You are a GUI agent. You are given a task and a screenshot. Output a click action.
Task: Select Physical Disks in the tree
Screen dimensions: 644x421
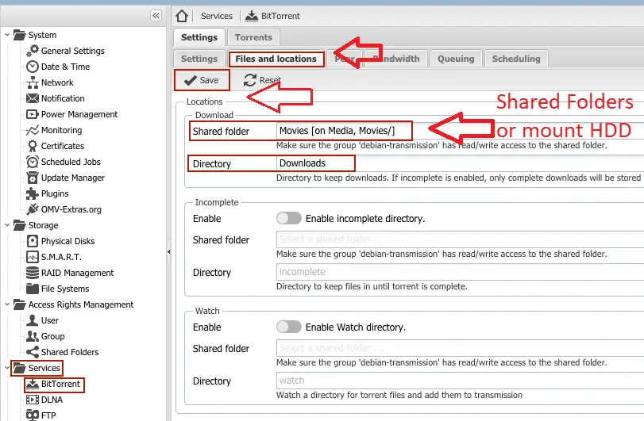tap(67, 241)
